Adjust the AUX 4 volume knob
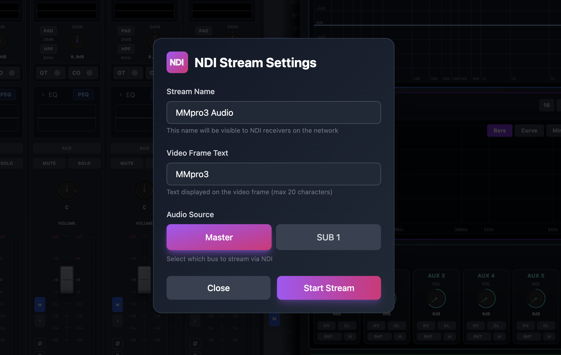 pyautogui.click(x=486, y=299)
